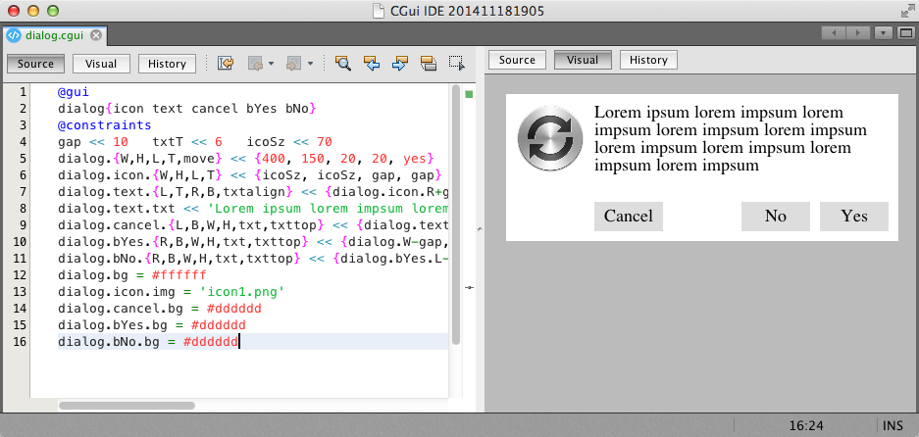This screenshot has height=437, width=919.
Task: Toggle right pane History view button
Action: [x=648, y=60]
